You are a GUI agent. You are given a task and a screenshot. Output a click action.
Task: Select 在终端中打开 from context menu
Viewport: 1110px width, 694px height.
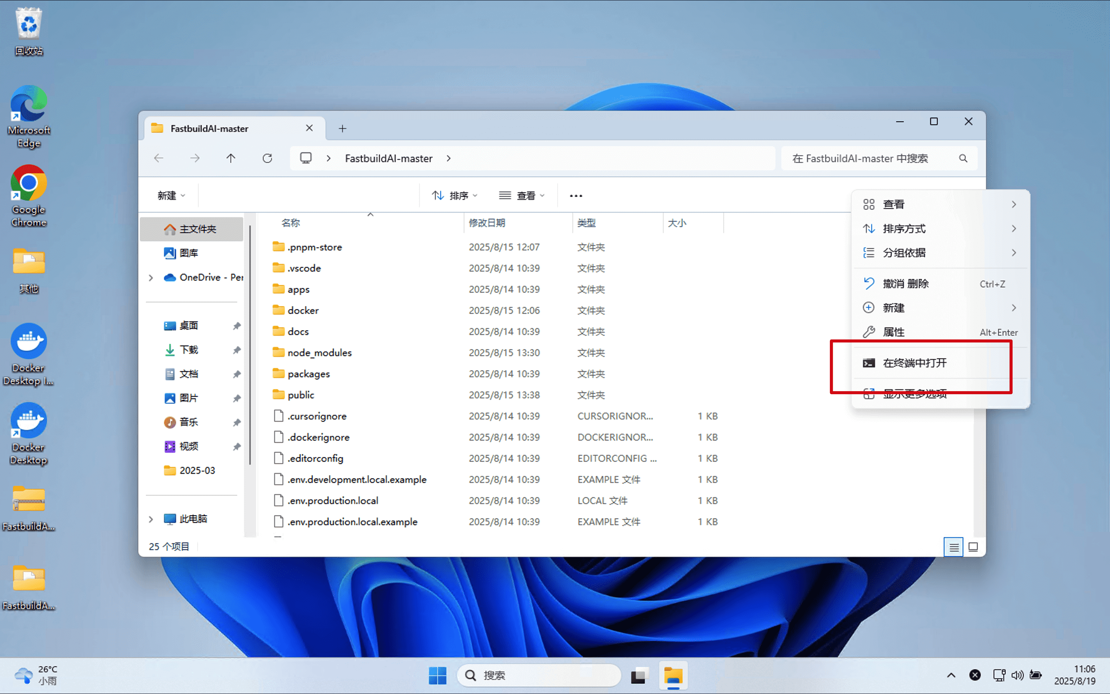point(914,363)
